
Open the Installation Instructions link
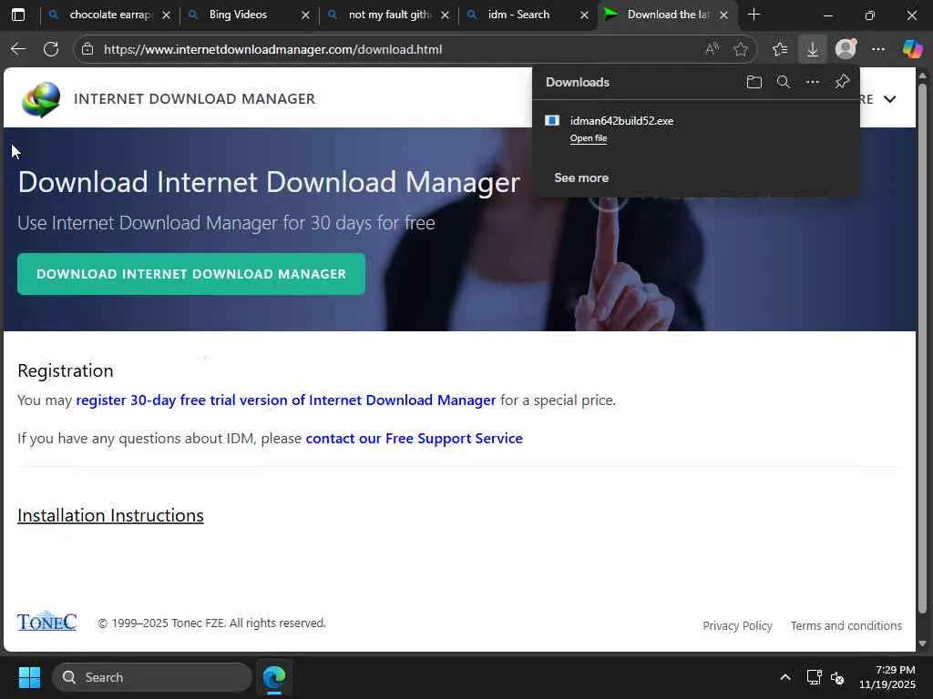point(110,515)
